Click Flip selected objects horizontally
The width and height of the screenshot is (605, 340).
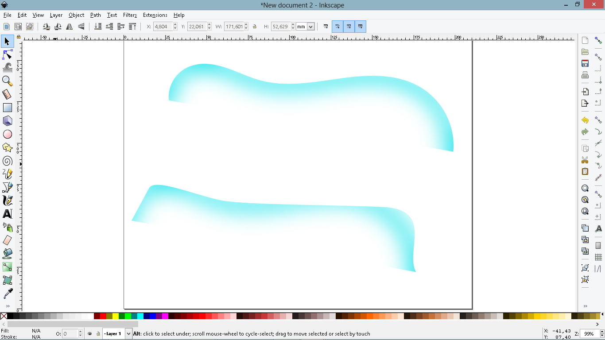(x=69, y=27)
